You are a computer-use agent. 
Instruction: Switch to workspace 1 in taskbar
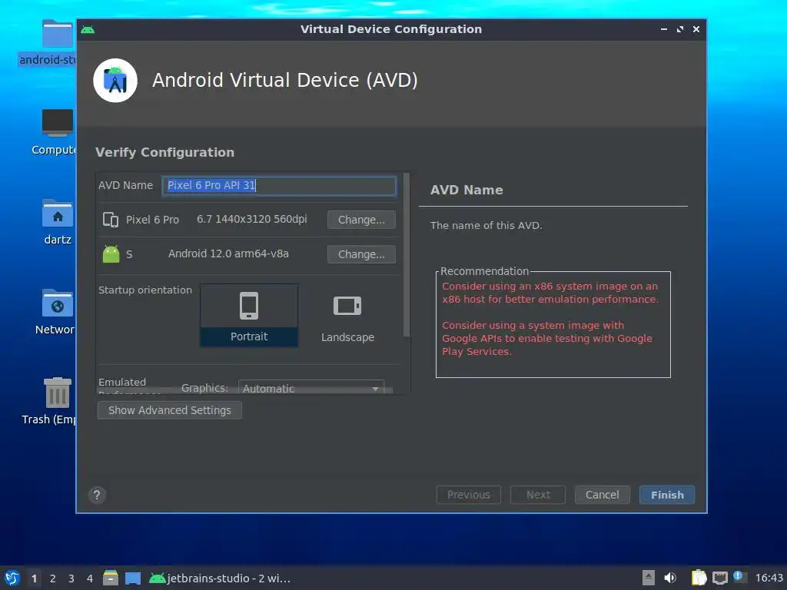coord(34,578)
